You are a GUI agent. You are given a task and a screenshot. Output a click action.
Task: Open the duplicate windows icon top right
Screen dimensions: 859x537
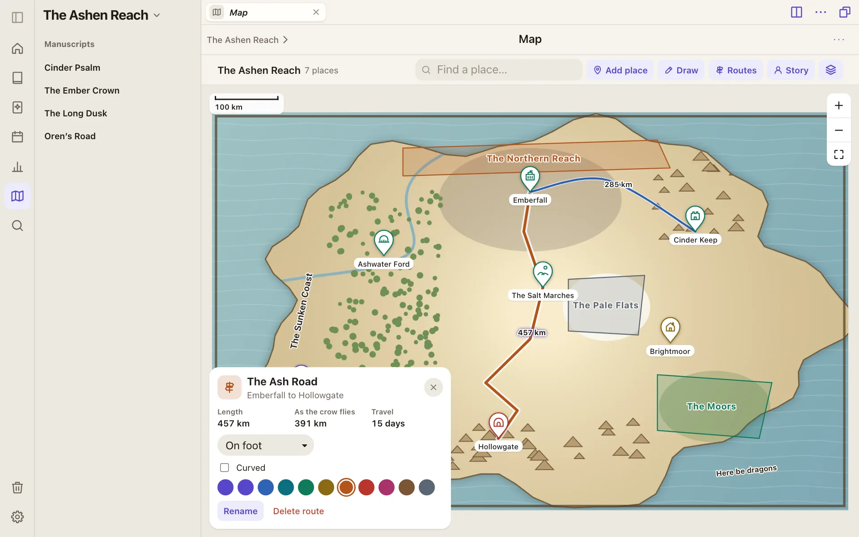pos(845,12)
